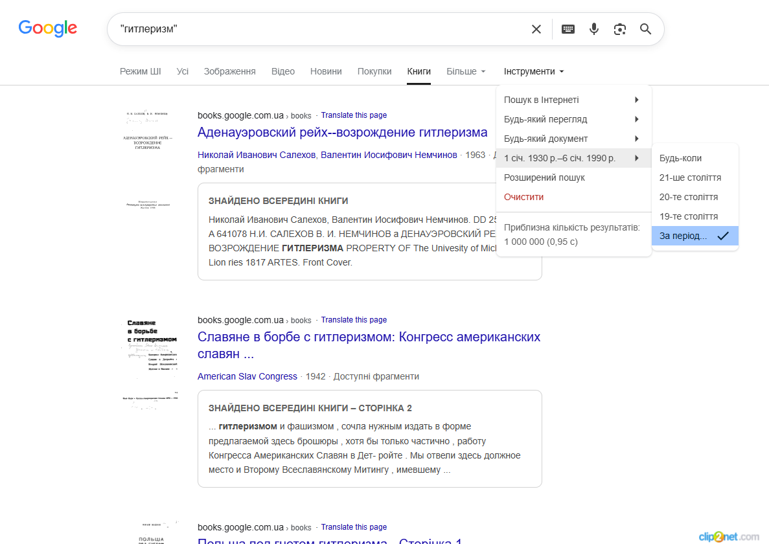
Task: Click Приблизна кількість результатів text
Action: (572, 234)
